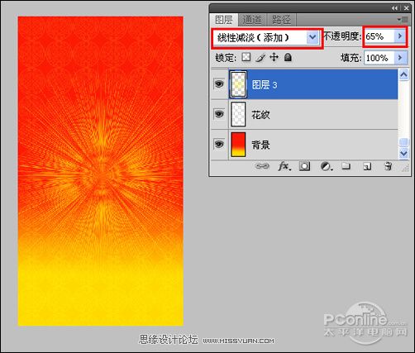Open the opacity slider arrow
The height and width of the screenshot is (353, 415).
(x=400, y=36)
